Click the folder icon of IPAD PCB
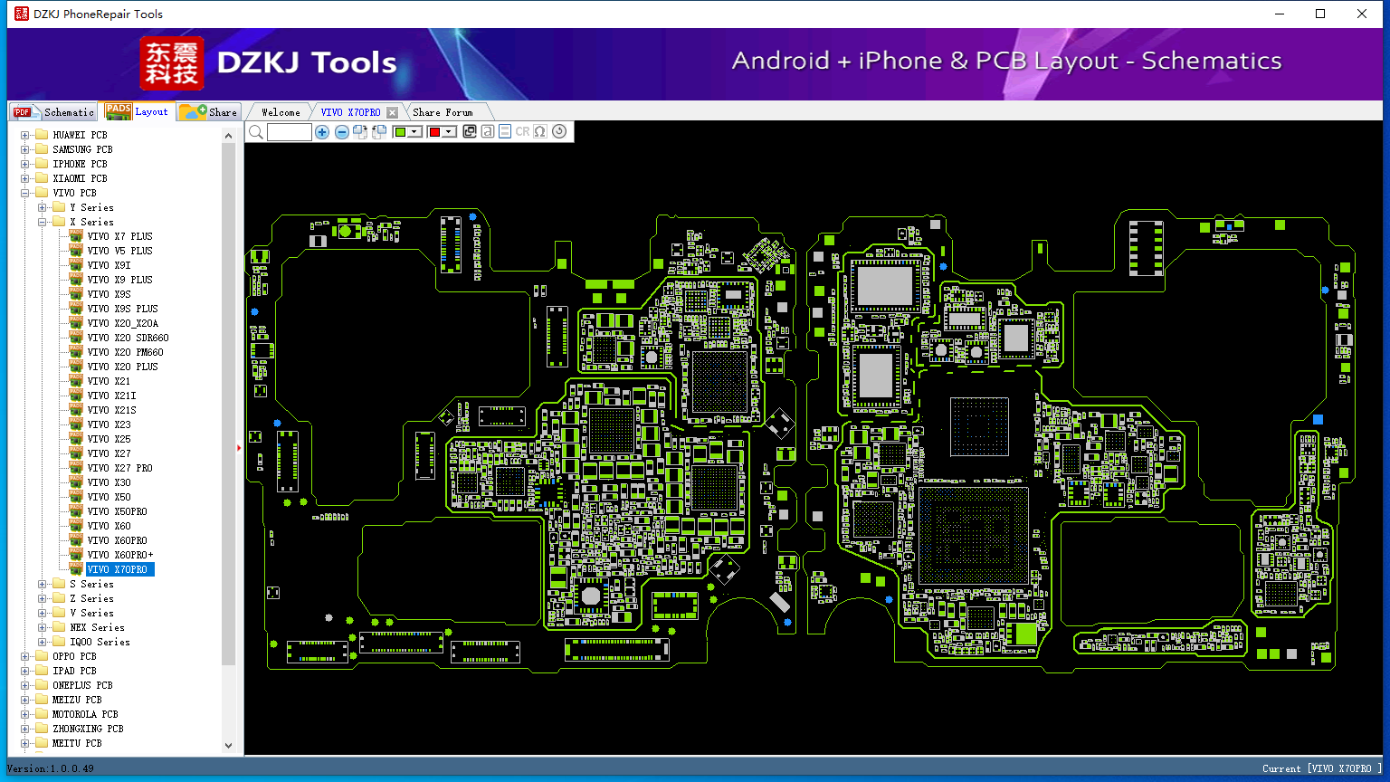This screenshot has height=782, width=1390. coord(42,671)
